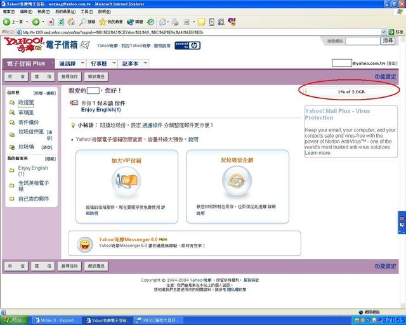Viewport: 406px width, 325px height.
Task: Open the Edit toolbar icon dropdown arrow
Action: click(x=194, y=22)
